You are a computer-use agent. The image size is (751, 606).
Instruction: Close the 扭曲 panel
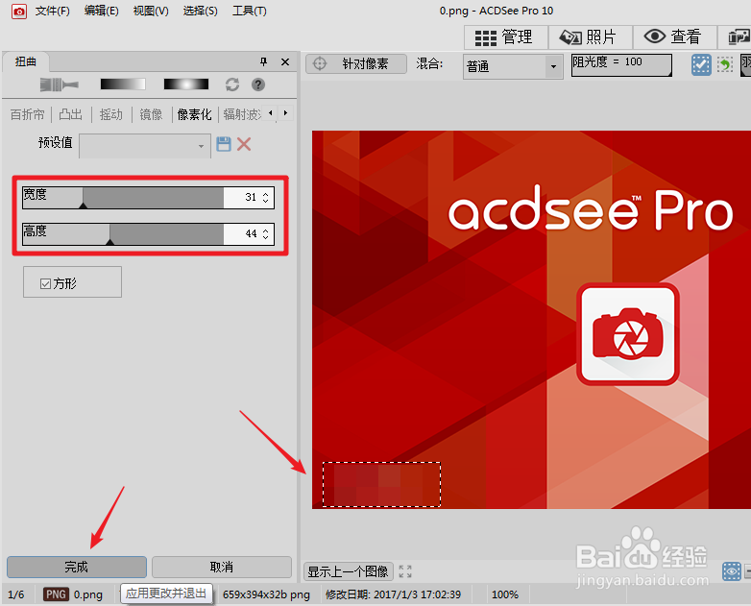(285, 61)
